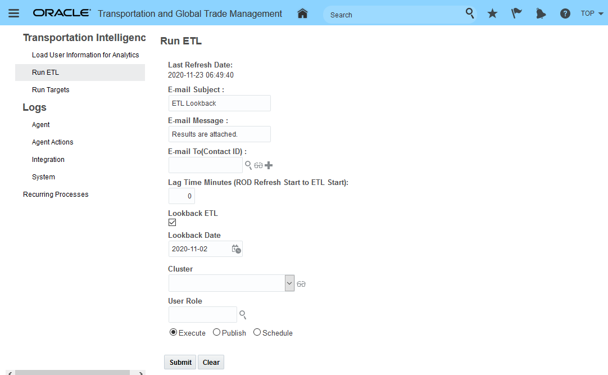Find contact with E-mail To search icon
This screenshot has height=375, width=608.
(x=248, y=165)
